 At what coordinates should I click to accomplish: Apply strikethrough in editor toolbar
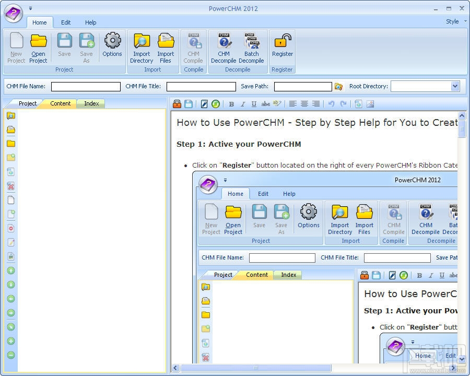point(266,104)
